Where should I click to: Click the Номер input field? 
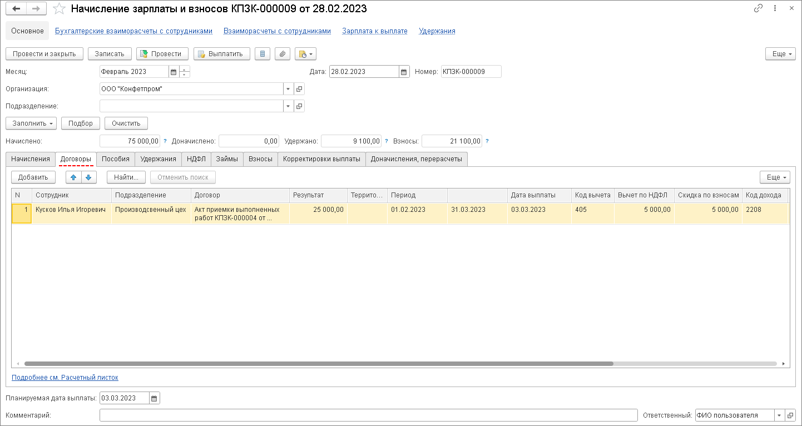click(471, 72)
